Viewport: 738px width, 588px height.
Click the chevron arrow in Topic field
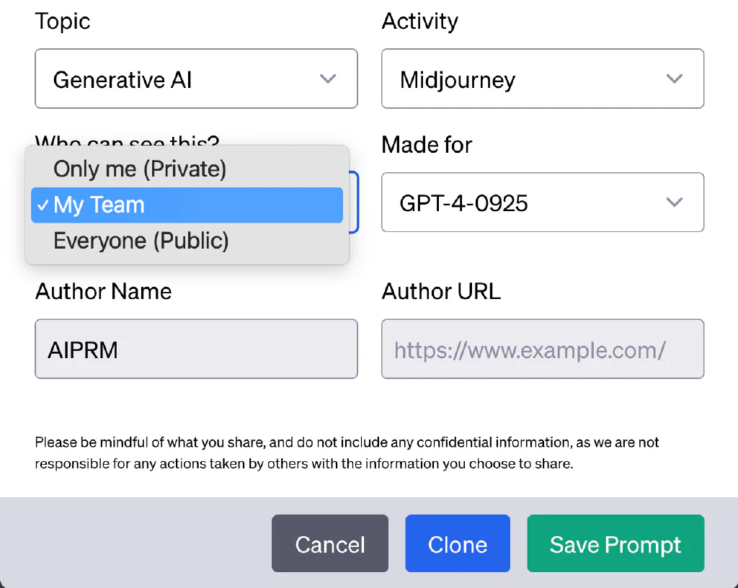[x=328, y=79]
